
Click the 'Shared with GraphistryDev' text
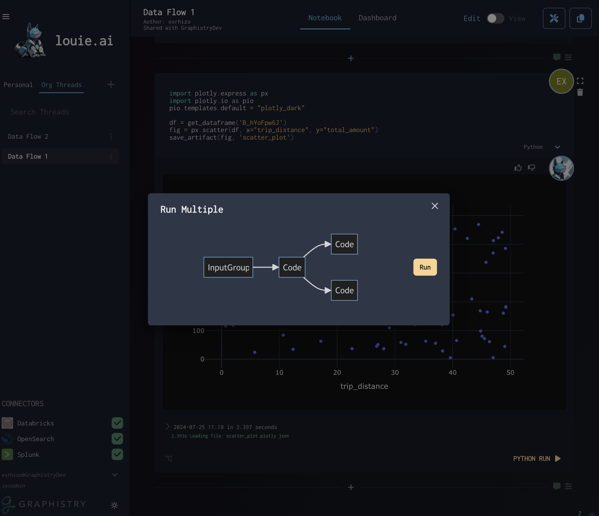[x=182, y=28]
